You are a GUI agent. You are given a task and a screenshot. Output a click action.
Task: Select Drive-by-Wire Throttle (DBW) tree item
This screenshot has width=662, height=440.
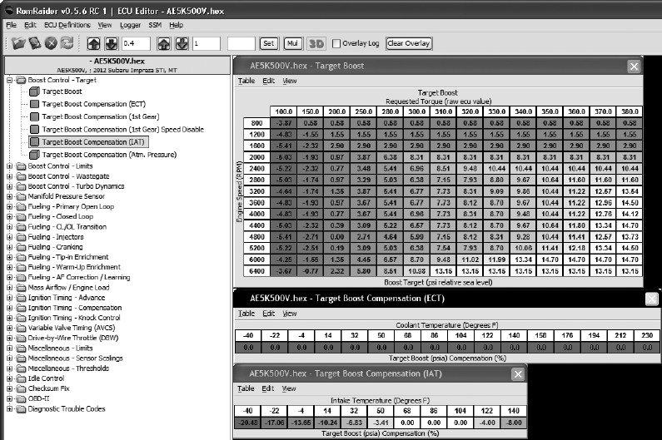click(x=73, y=338)
